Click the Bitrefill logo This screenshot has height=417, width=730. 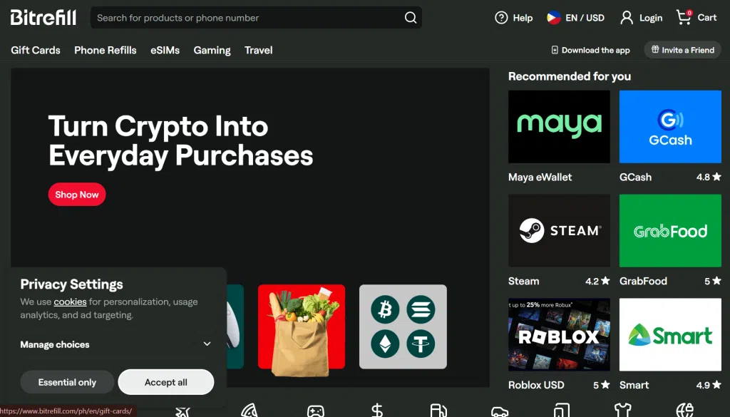pos(43,18)
